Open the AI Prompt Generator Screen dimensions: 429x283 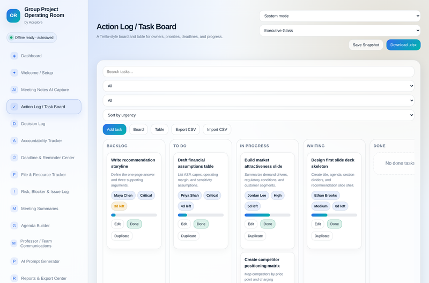(x=44, y=261)
